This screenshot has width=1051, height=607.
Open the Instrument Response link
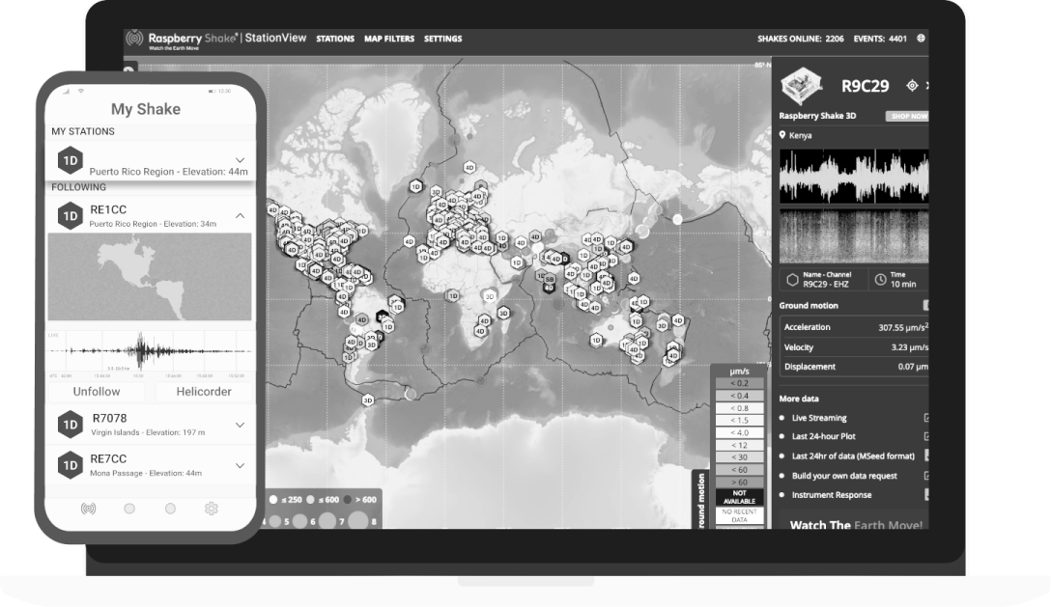click(x=832, y=495)
